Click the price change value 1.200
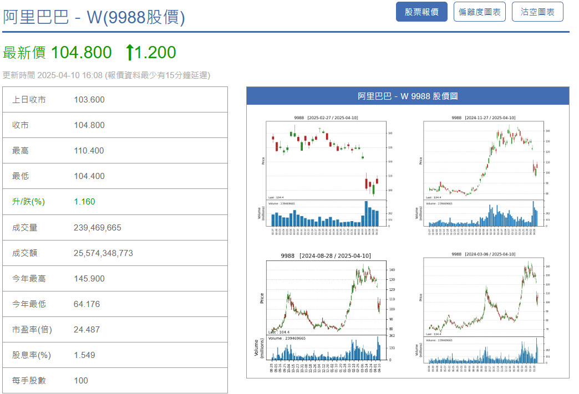Image resolution: width=579 pixels, height=394 pixels. pyautogui.click(x=155, y=53)
